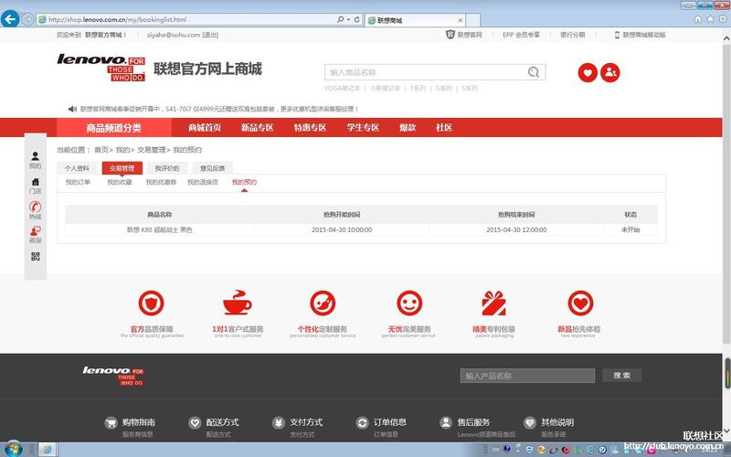Click the 搜索 button in the footer
The image size is (731, 457).
tap(622, 376)
